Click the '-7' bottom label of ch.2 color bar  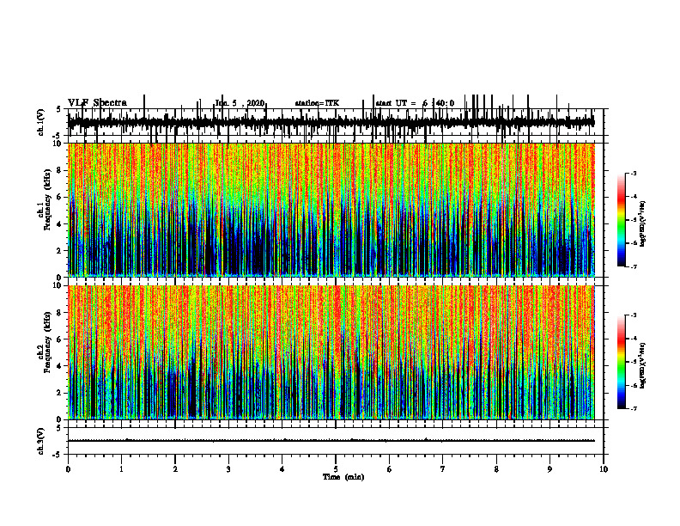click(634, 408)
